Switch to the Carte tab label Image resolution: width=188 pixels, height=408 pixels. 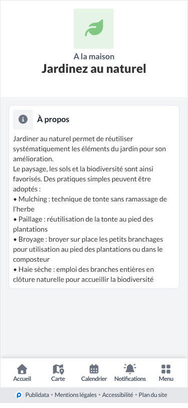click(x=58, y=378)
